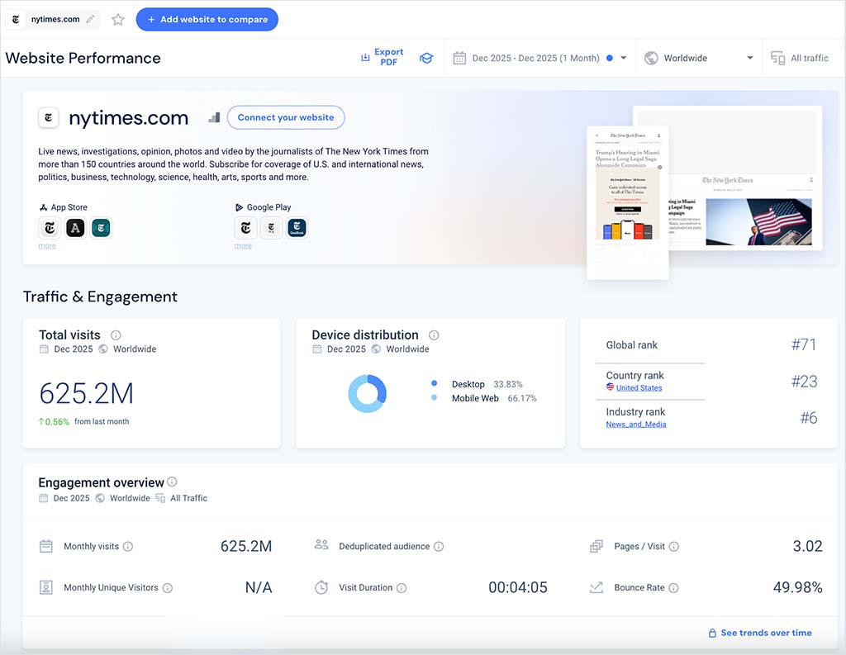
Task: Click the Global rank #71 value
Action: pyautogui.click(x=804, y=344)
